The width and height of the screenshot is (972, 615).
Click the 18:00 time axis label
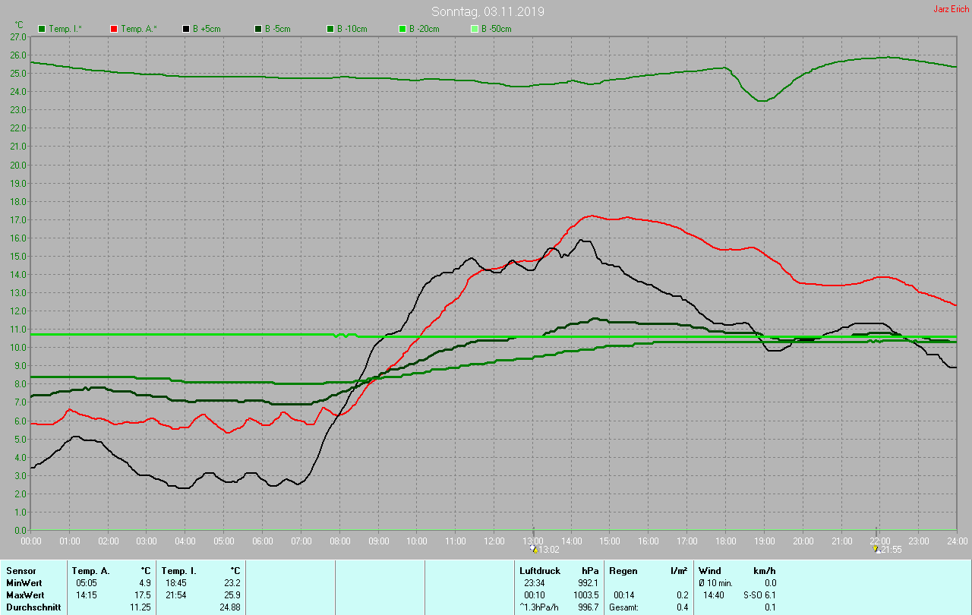[725, 541]
